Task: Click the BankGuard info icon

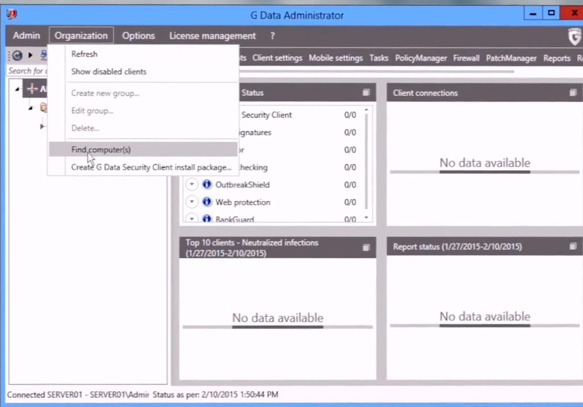Action: click(x=207, y=218)
